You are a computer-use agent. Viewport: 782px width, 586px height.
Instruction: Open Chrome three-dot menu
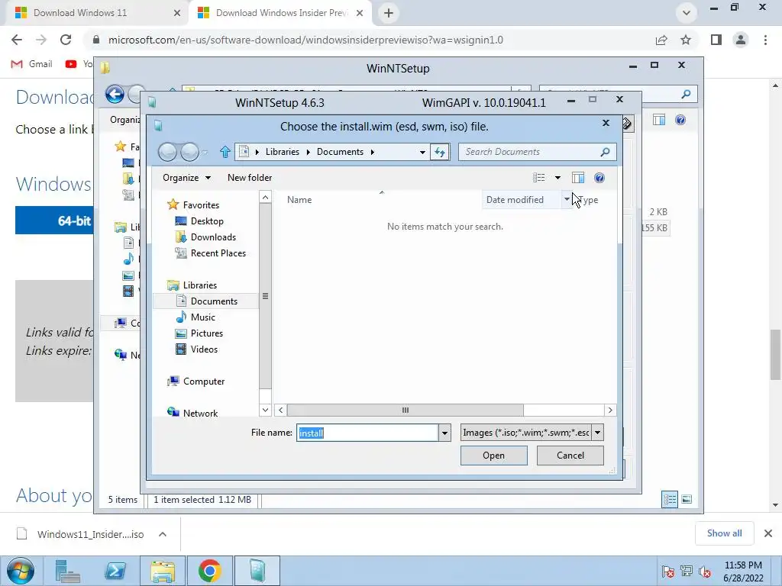click(x=765, y=40)
